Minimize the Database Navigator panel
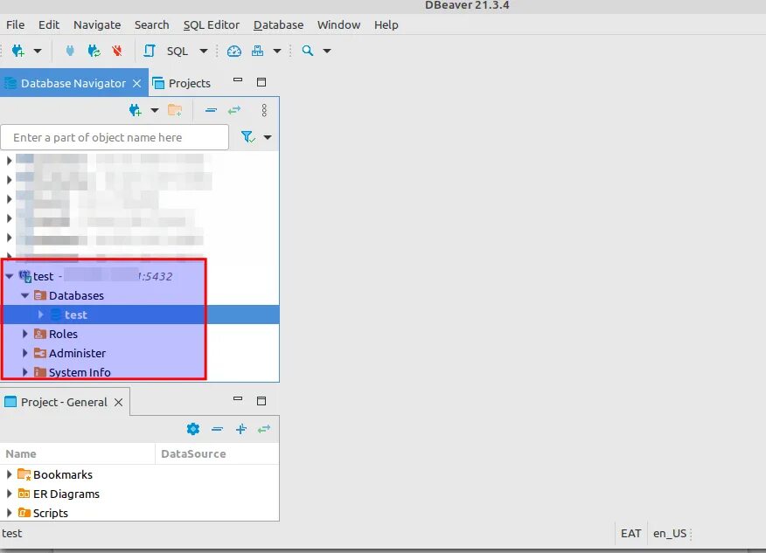This screenshot has width=766, height=553. 238,79
